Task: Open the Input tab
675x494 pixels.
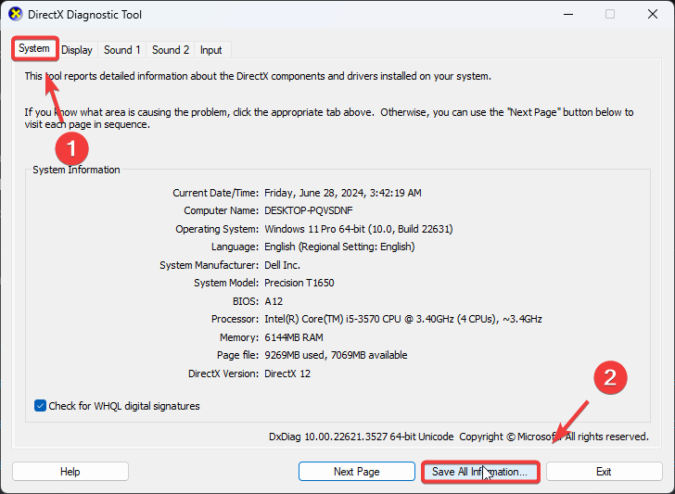Action: (211, 50)
